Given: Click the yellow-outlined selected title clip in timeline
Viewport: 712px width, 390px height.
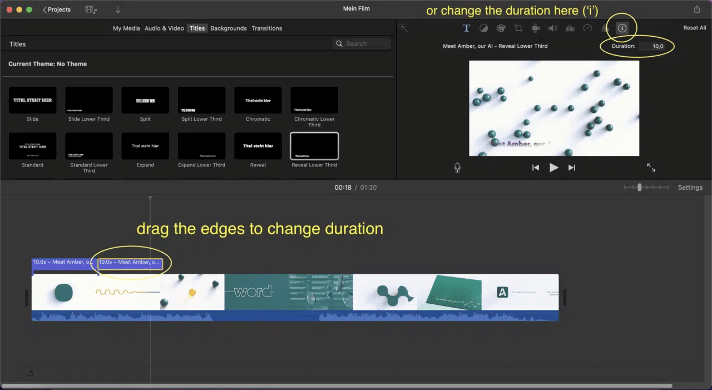Looking at the screenshot, I should pyautogui.click(x=130, y=264).
